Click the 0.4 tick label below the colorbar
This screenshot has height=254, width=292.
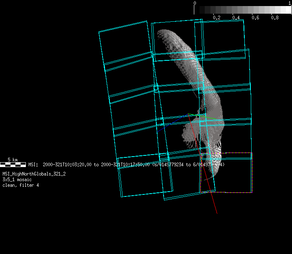236,18
